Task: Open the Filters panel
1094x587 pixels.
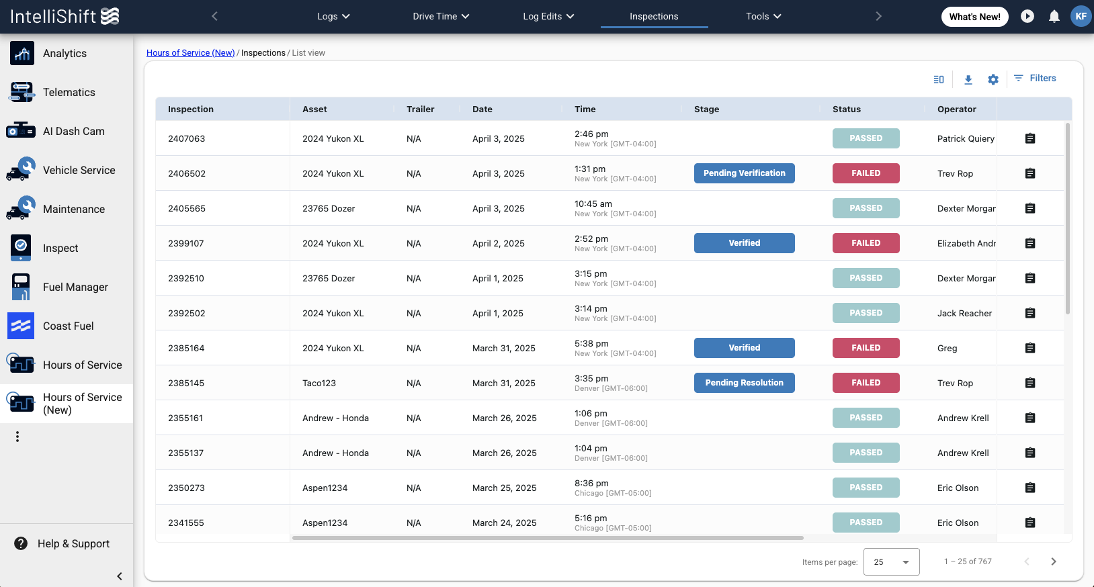Action: pos(1036,78)
